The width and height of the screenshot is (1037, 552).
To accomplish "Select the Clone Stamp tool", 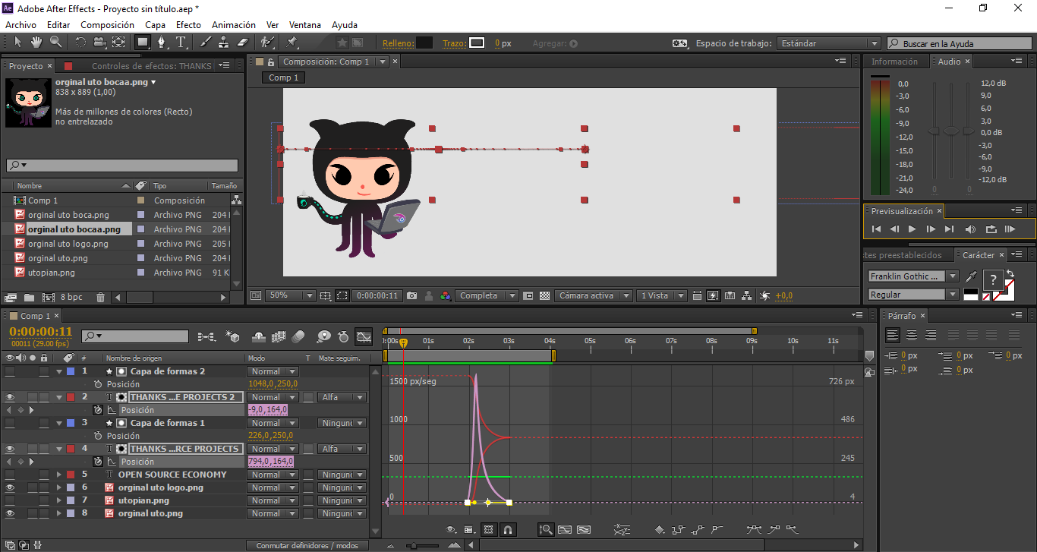I will tap(225, 43).
